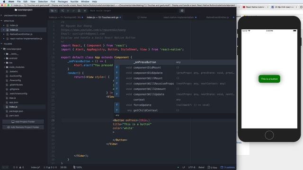Viewport: 303px width, 170px height.
Task: Choose context autocomplete suggestion
Action: tap(175, 100)
